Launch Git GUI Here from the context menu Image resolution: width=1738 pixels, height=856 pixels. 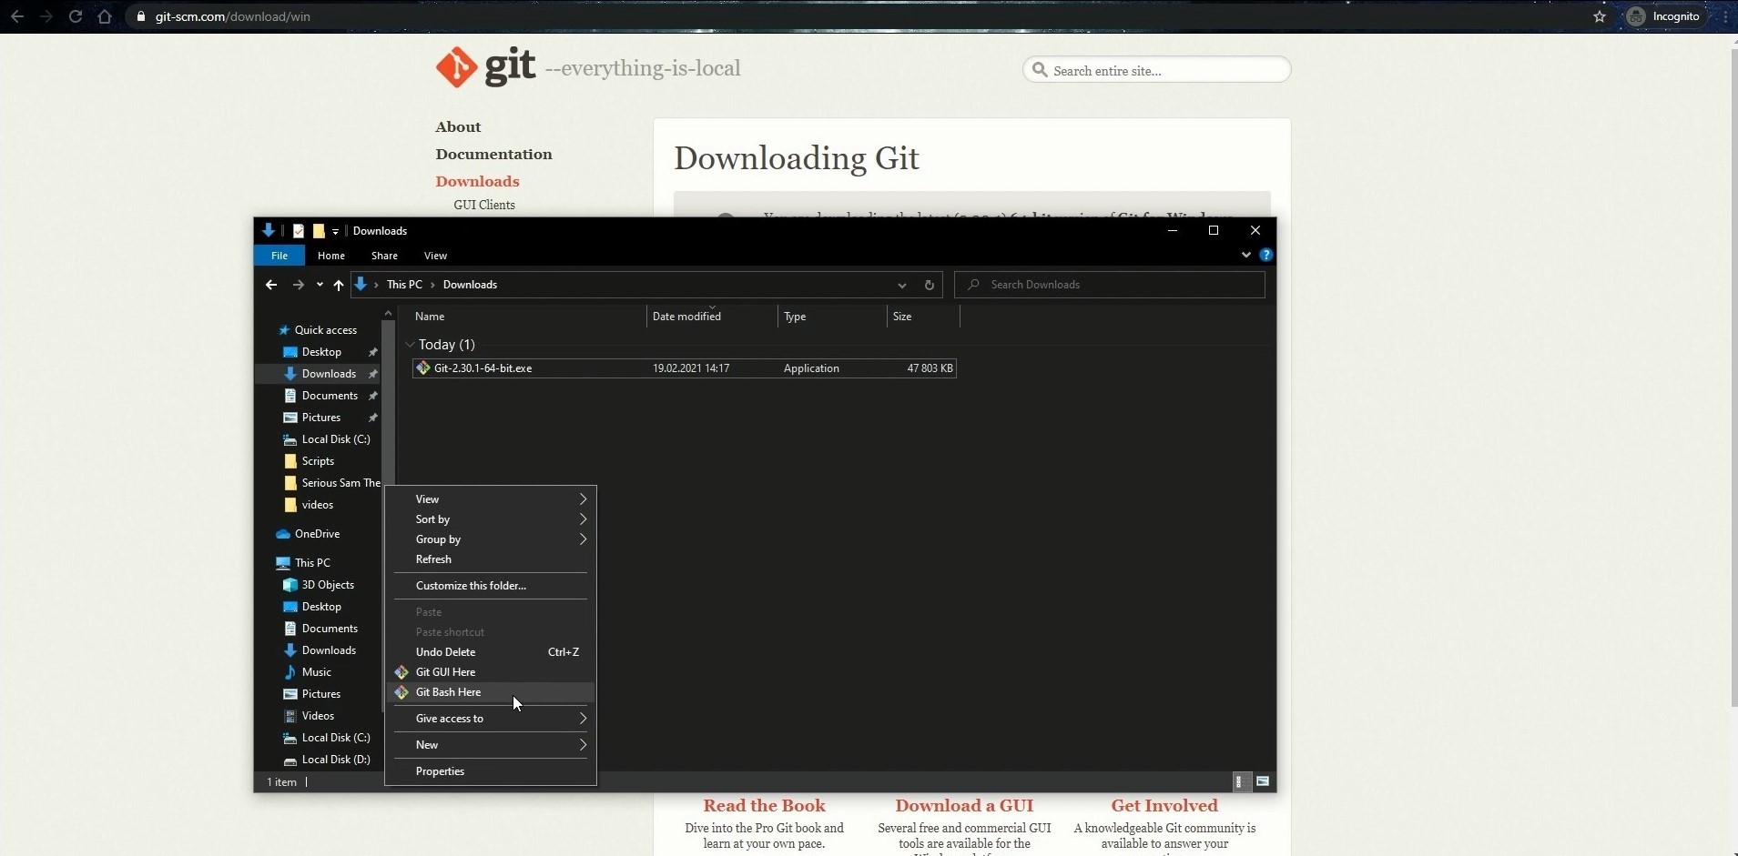tap(448, 671)
